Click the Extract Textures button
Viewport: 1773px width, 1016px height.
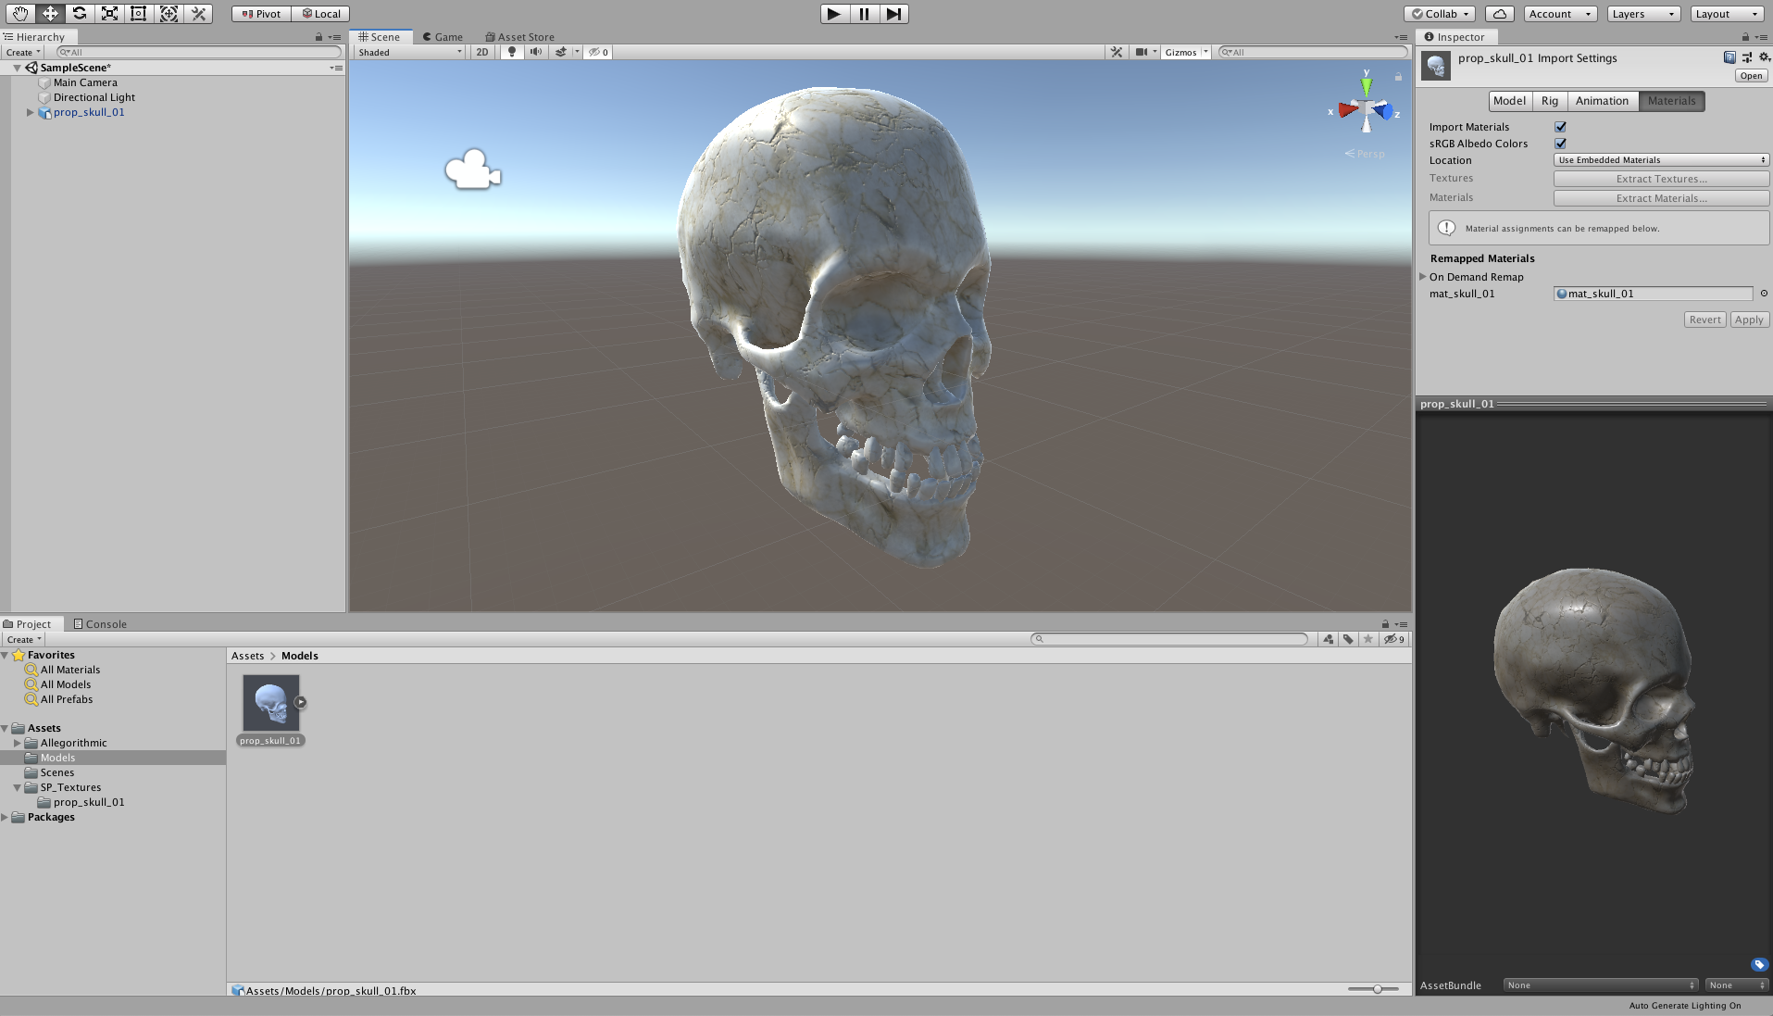click(x=1661, y=179)
